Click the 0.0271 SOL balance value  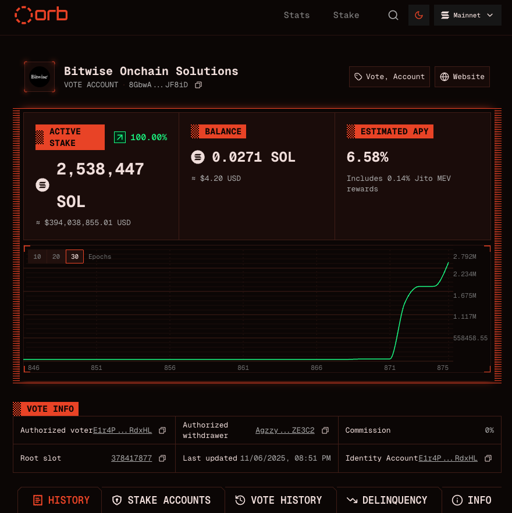click(253, 157)
